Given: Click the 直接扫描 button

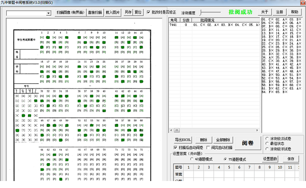Looking at the screenshot, I should 95,13.
